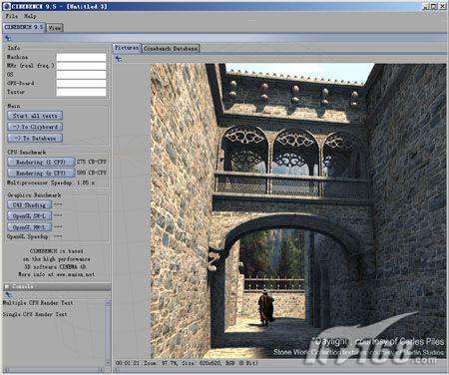Click the To Clipboard button
This screenshot has width=449, height=375.
coord(35,127)
